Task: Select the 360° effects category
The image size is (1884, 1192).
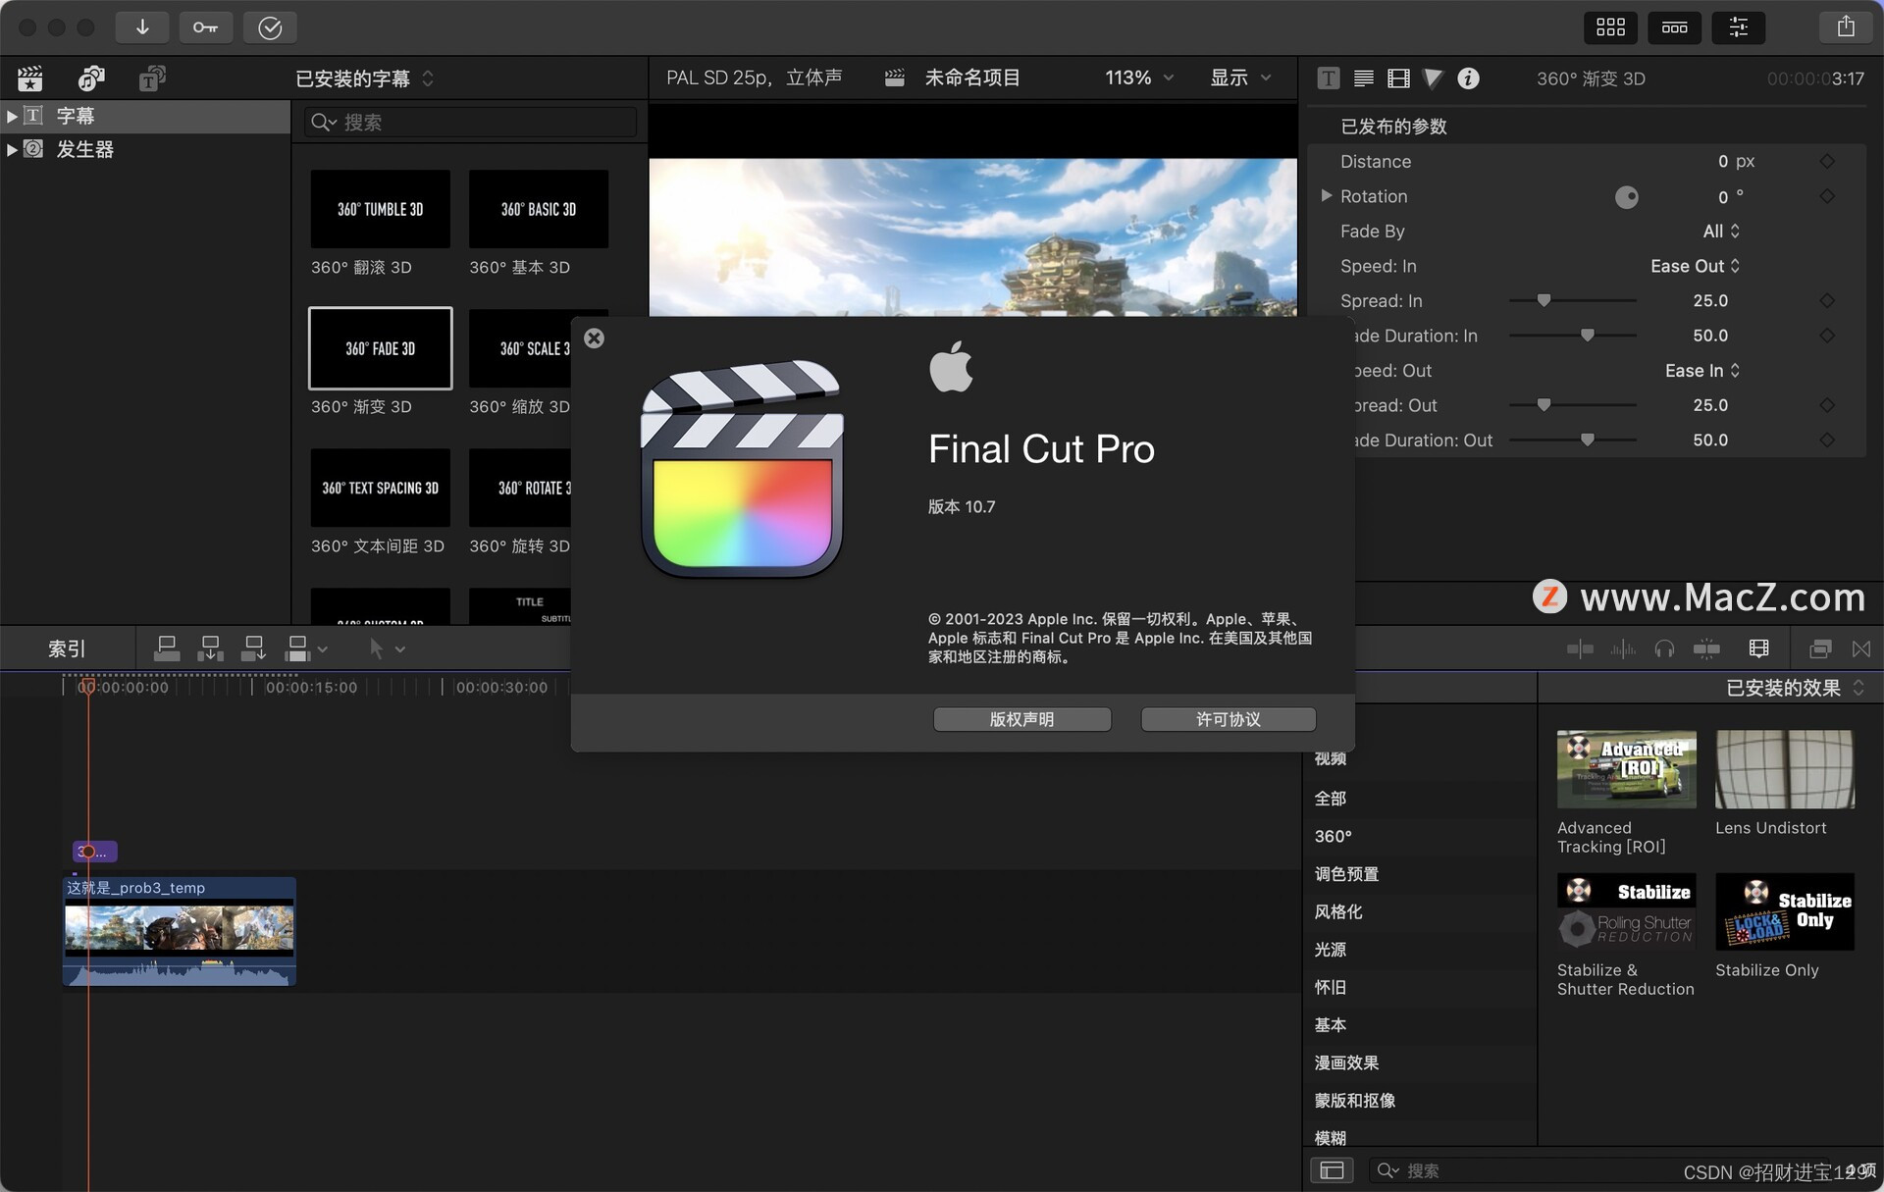Action: 1420,836
